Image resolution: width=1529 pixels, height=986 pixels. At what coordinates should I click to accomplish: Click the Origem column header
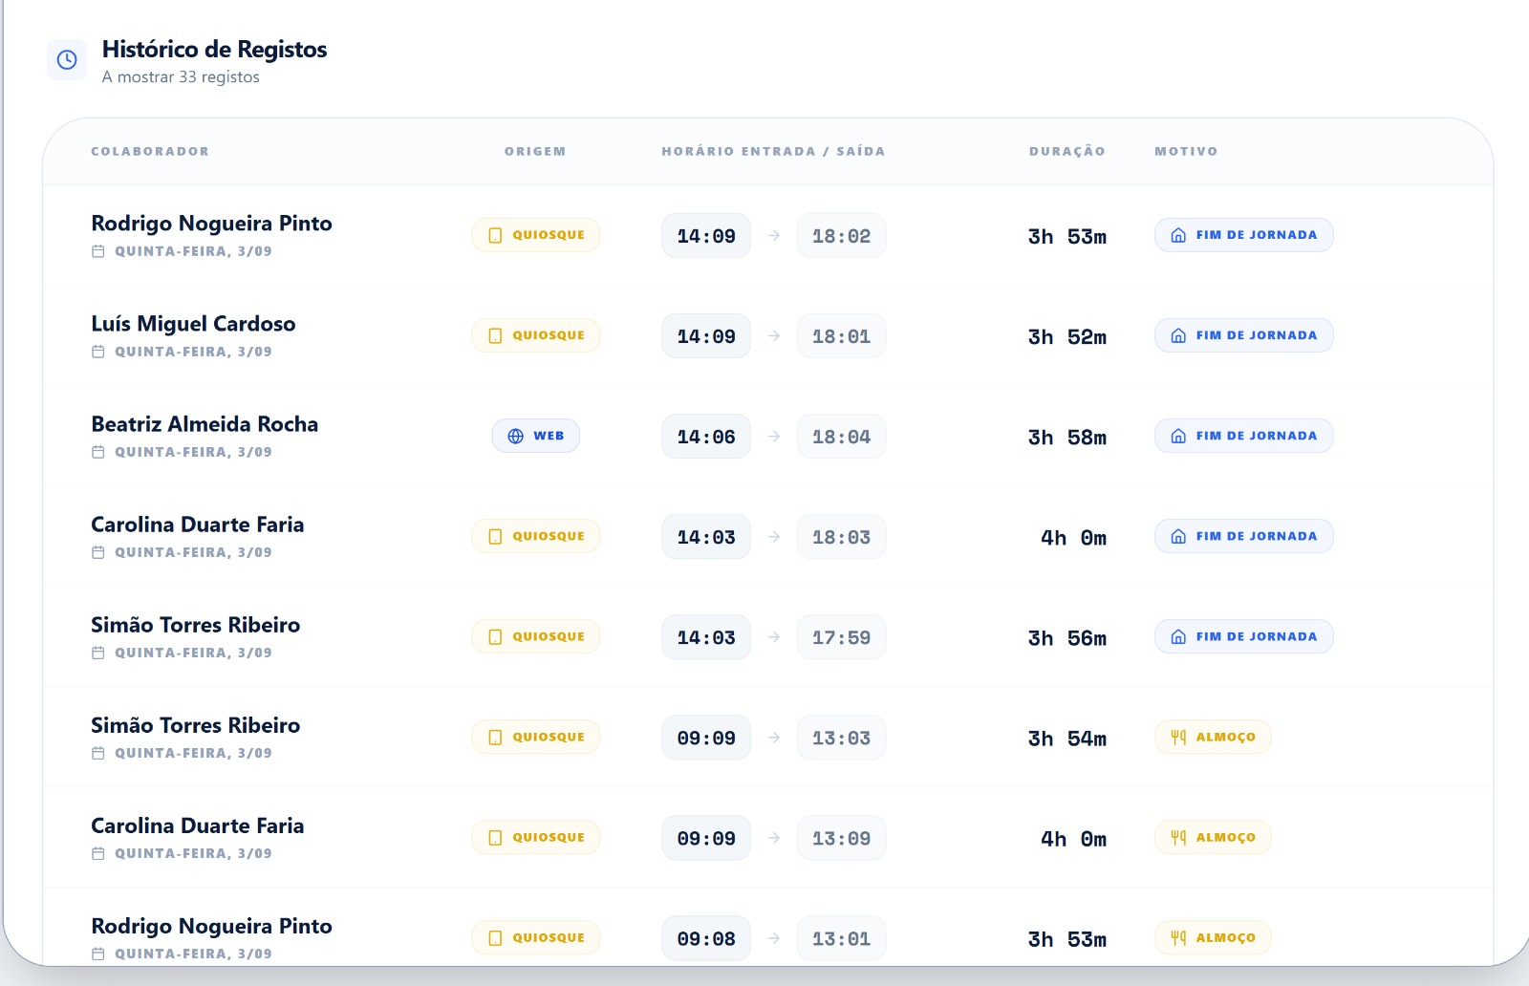[535, 151]
